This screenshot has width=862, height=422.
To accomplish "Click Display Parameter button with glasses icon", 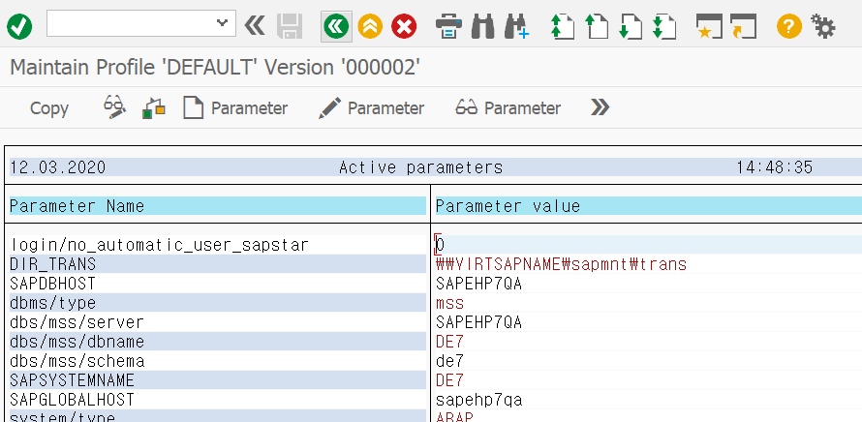I will pyautogui.click(x=508, y=107).
